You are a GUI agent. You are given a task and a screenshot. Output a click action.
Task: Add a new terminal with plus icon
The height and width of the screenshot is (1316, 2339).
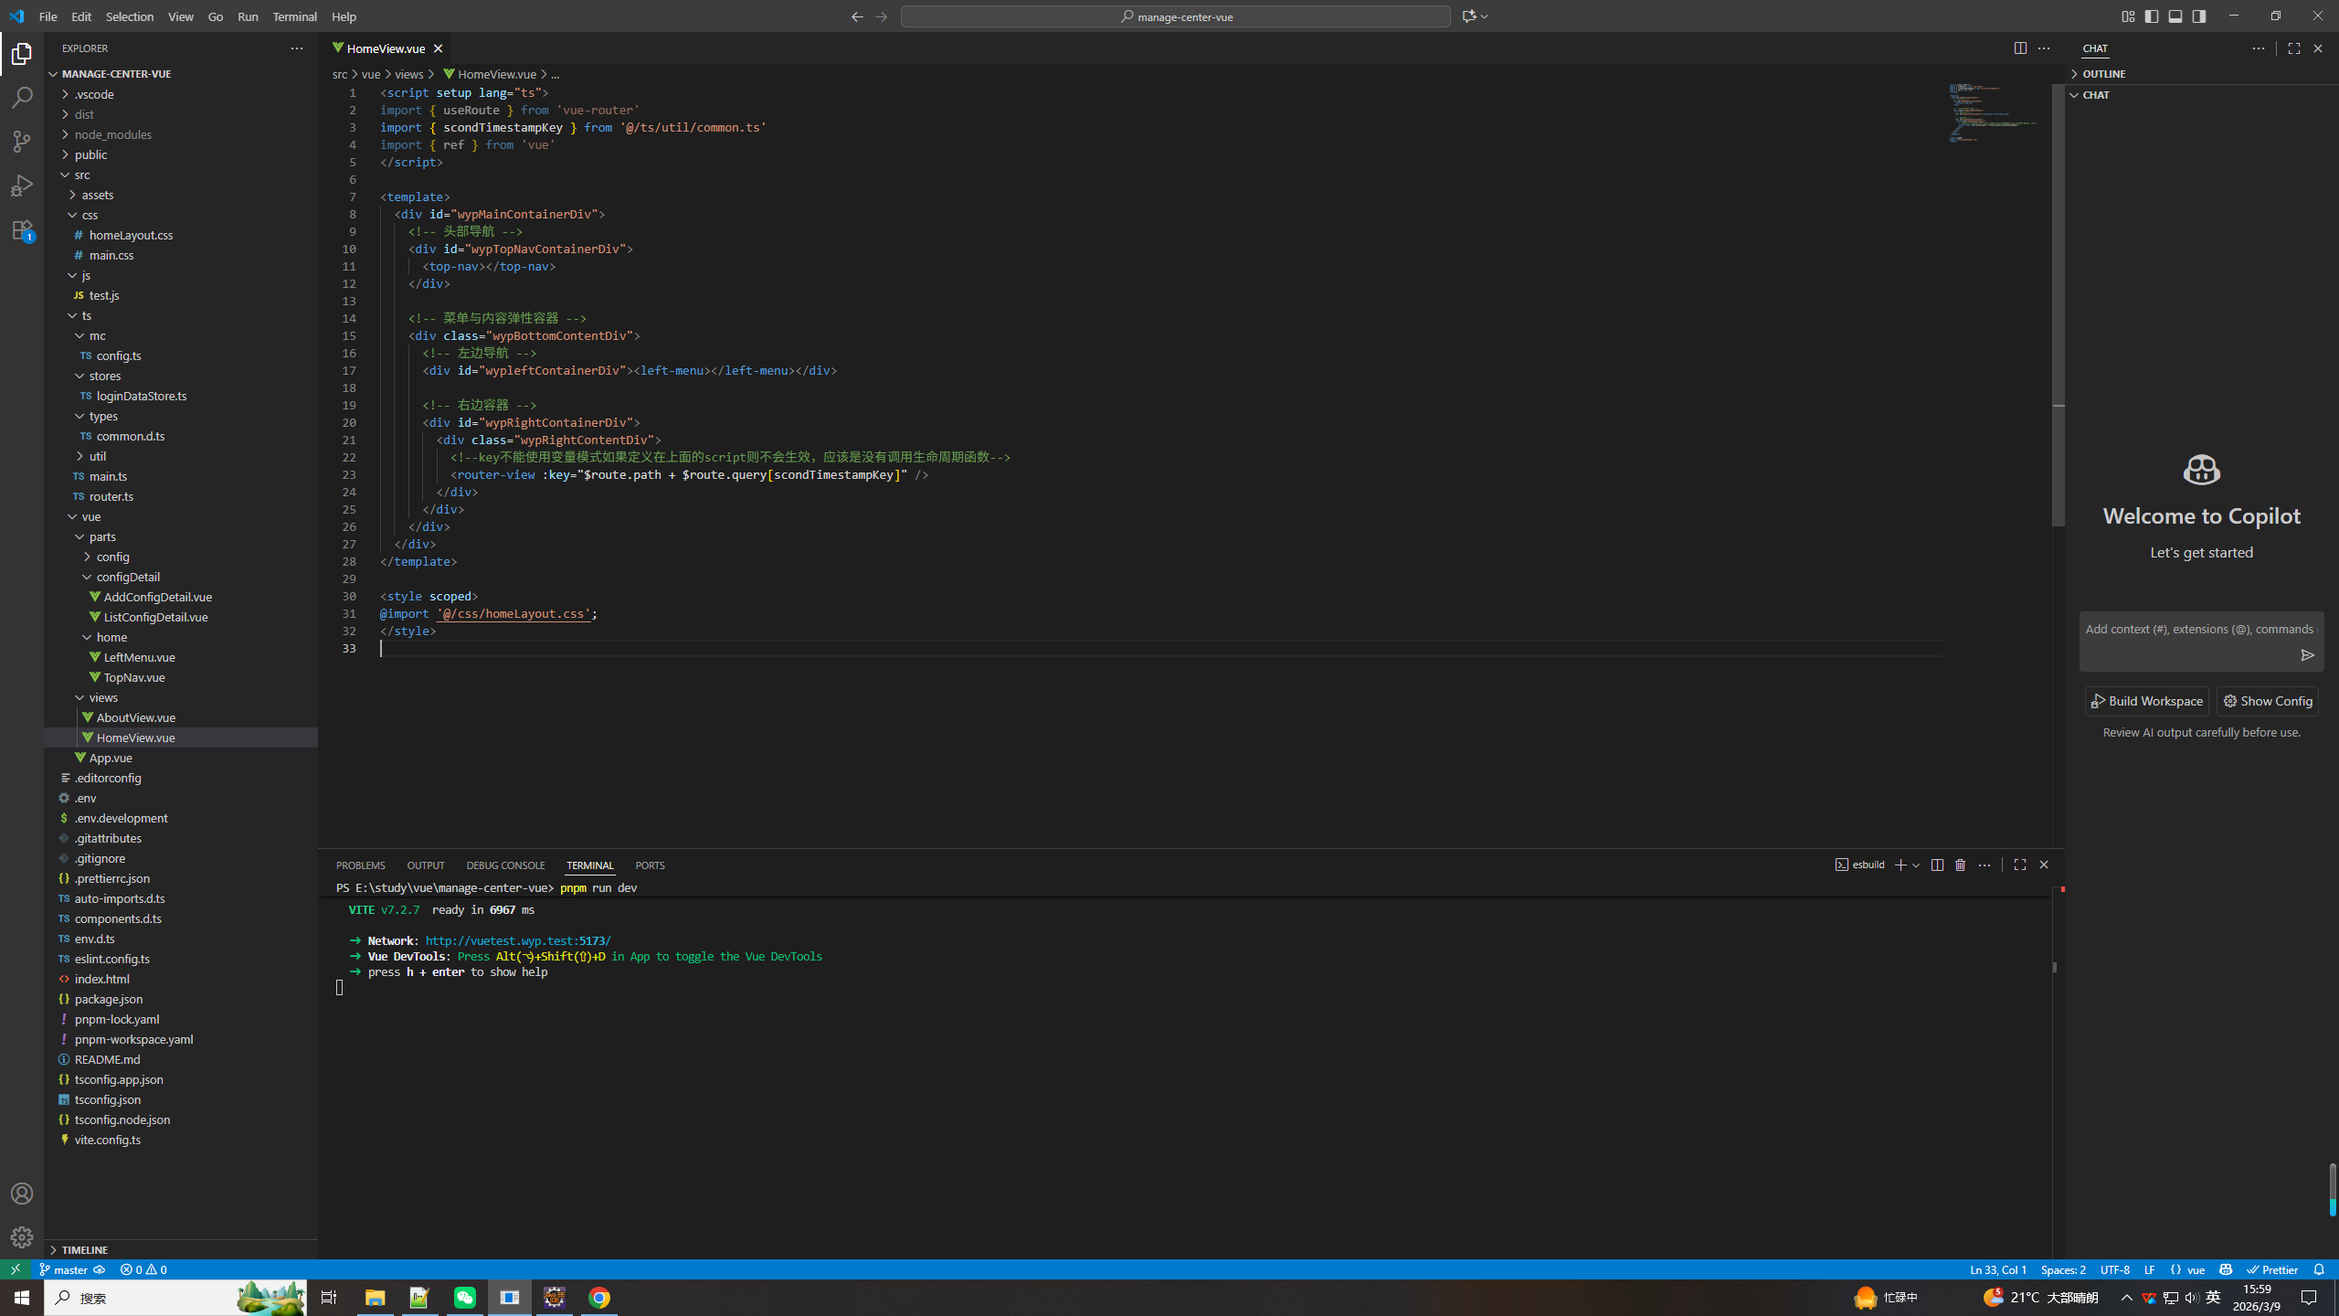click(1900, 865)
